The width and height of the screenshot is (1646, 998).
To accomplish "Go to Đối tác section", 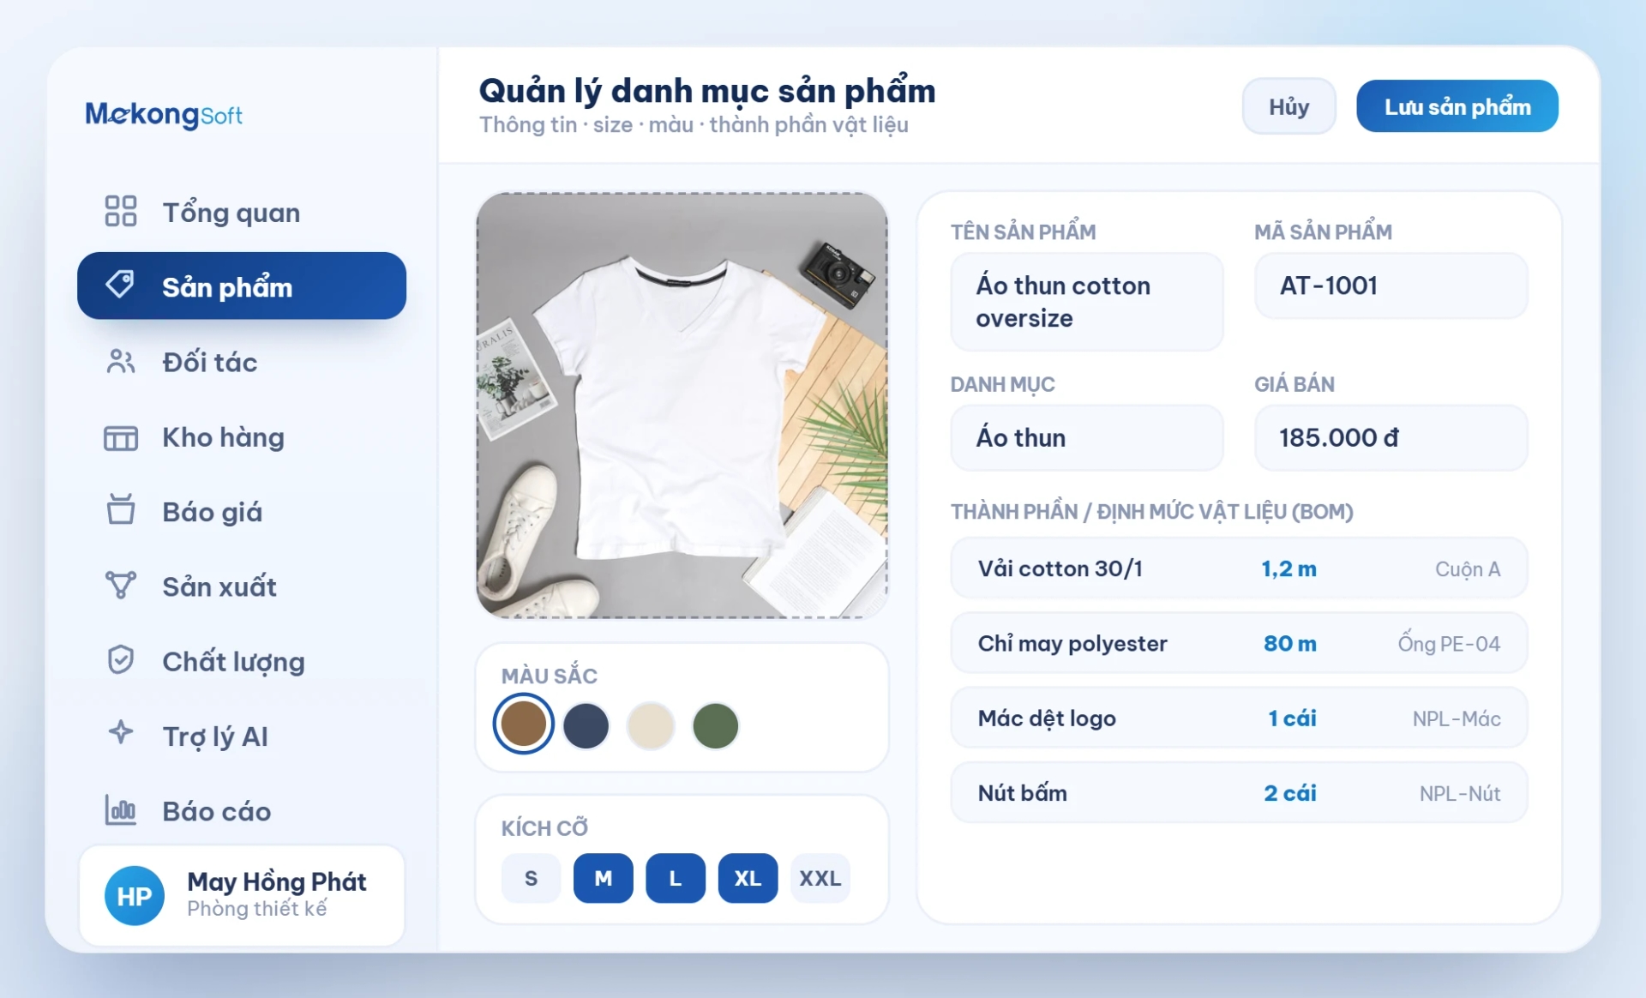I will (x=242, y=362).
